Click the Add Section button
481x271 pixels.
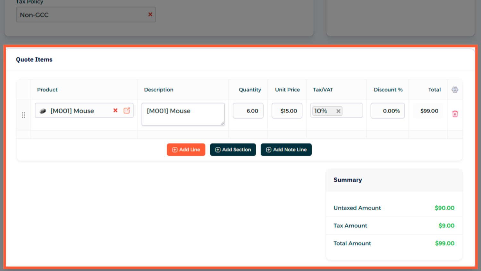click(233, 150)
